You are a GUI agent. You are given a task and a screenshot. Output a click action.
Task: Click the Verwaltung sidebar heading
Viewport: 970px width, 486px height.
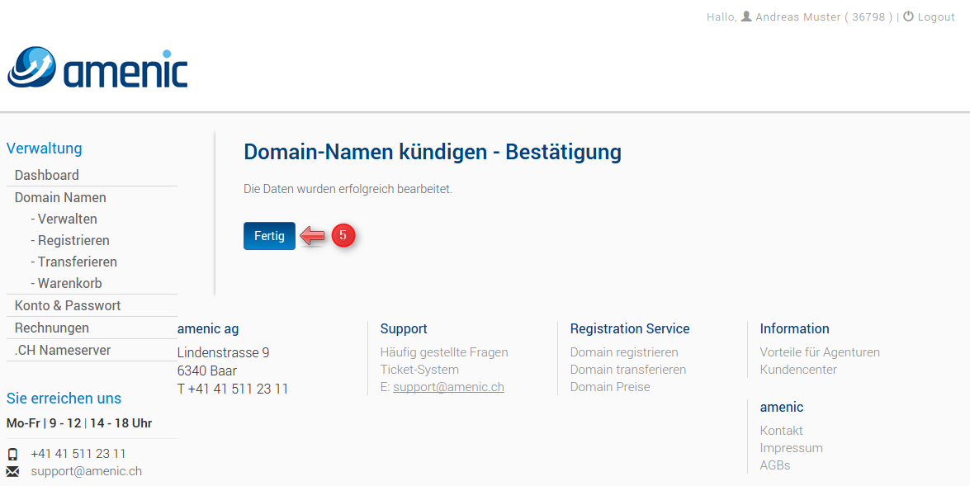(x=44, y=149)
